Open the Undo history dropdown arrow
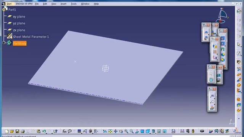 tap(47, 133)
